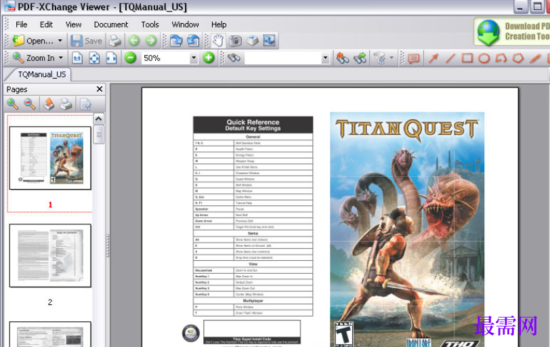Expand the Open button dropdown arrow
This screenshot has width=550, height=347.
point(60,41)
